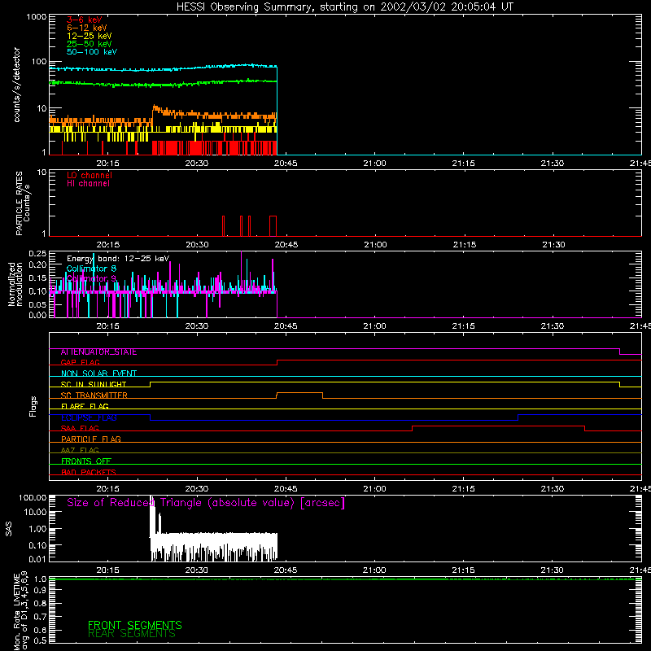Select the SAA_FLAG label
Screen dimensions: 651x651
pyautogui.click(x=80, y=429)
